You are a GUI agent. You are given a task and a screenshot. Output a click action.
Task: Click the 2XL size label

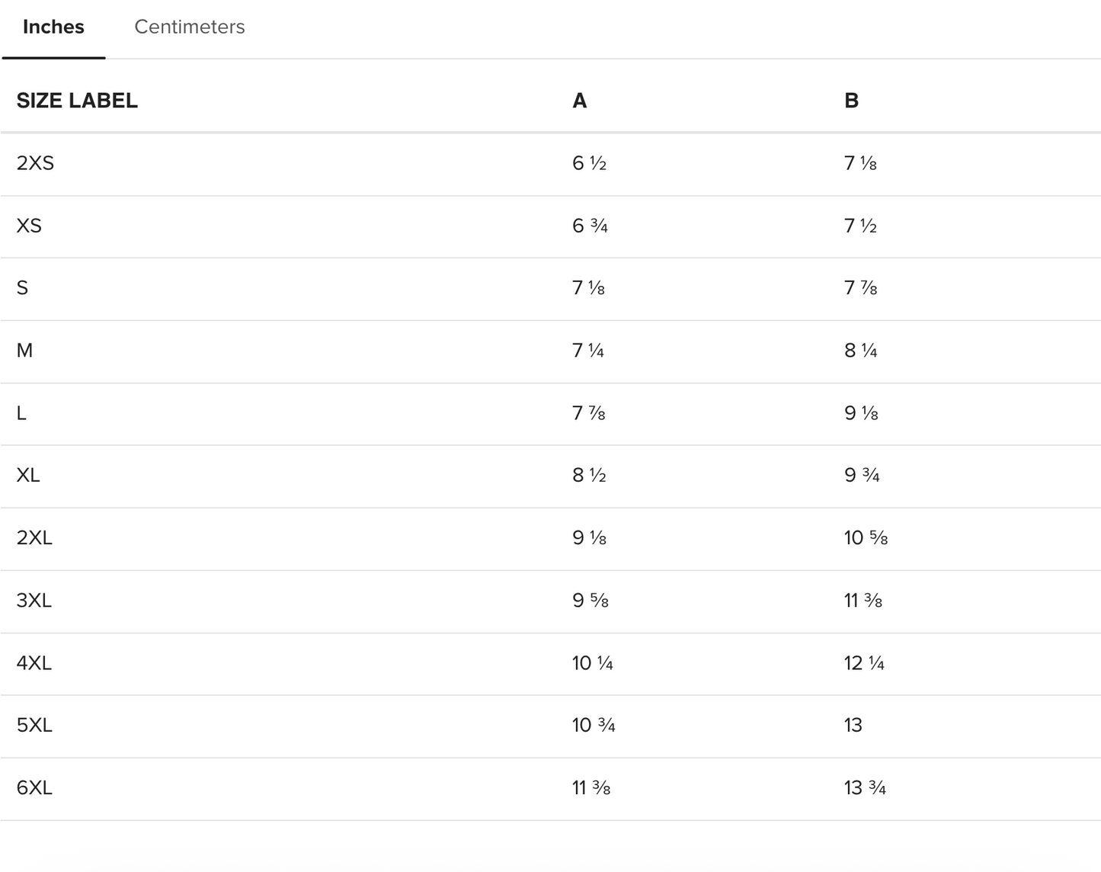(x=34, y=538)
